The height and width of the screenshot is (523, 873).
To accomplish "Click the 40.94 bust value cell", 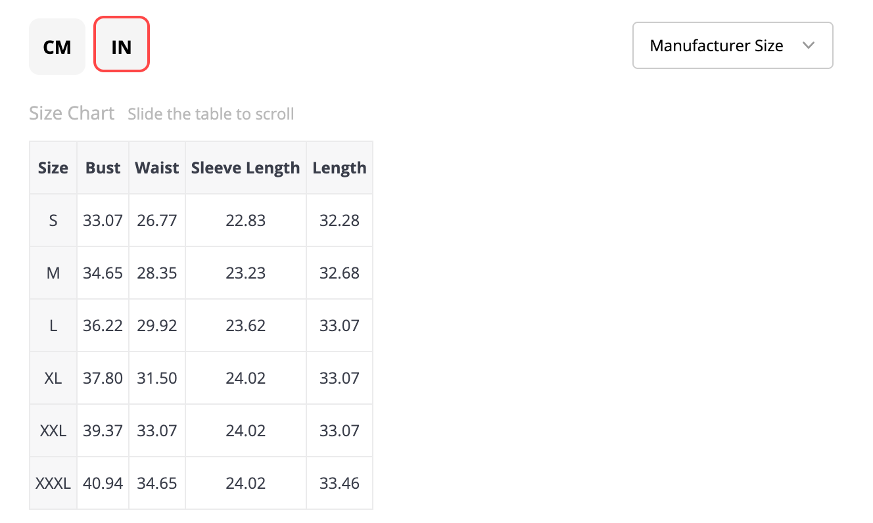I will pyautogui.click(x=103, y=483).
